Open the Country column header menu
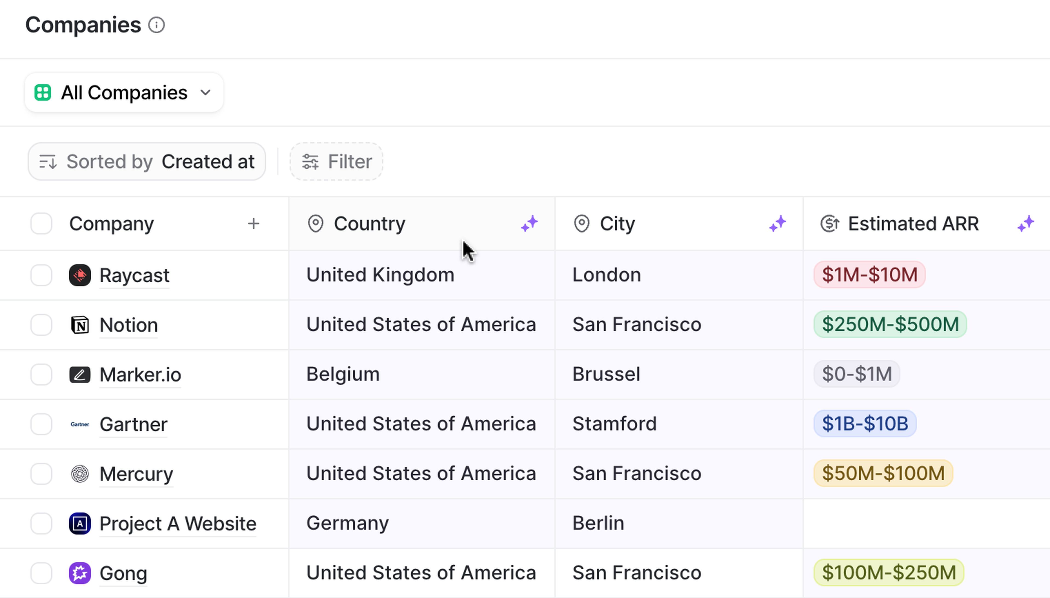Image resolution: width=1050 pixels, height=598 pixels. point(369,223)
